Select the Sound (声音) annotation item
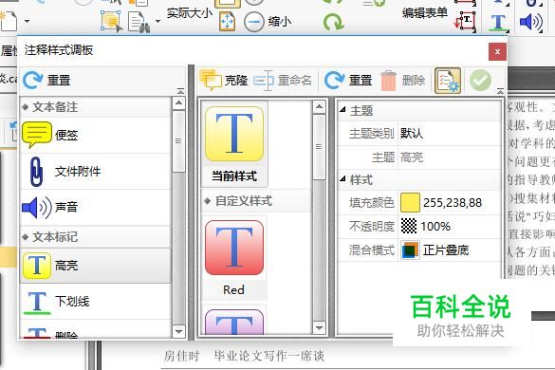The height and width of the screenshot is (370, 555). (x=96, y=207)
